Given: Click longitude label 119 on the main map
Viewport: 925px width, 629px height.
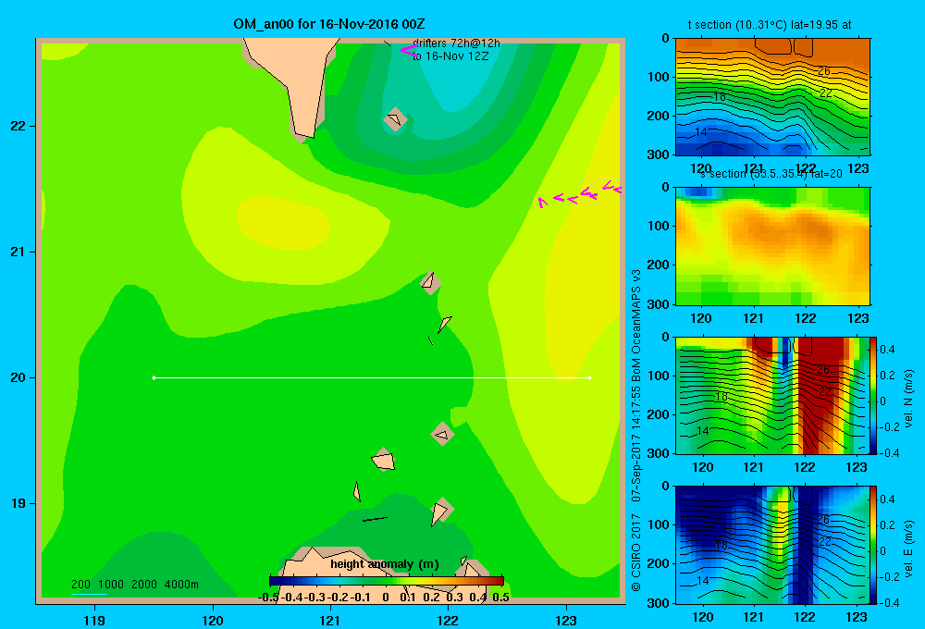Looking at the screenshot, I should tap(94, 620).
